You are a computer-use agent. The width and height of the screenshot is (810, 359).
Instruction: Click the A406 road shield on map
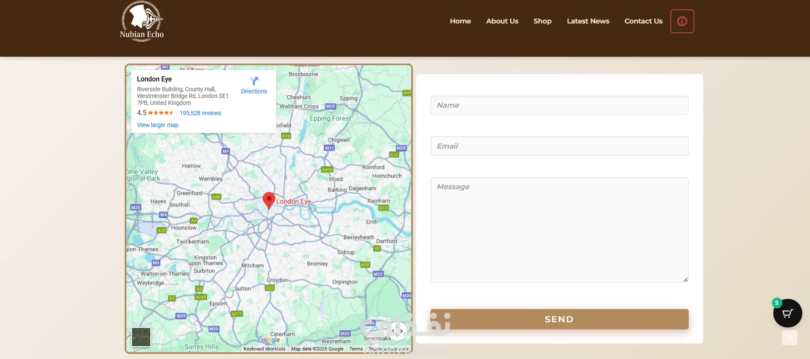pos(327,169)
